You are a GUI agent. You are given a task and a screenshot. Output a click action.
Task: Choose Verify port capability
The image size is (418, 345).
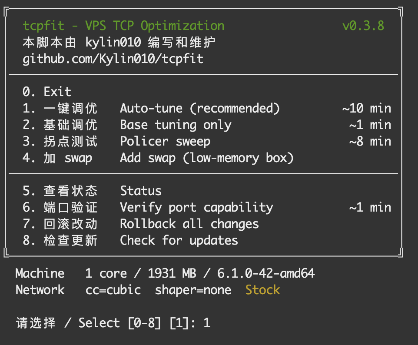point(207,207)
